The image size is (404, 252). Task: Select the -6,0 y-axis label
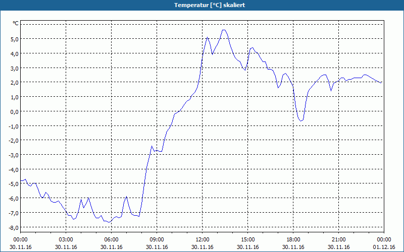pyautogui.click(x=13, y=199)
